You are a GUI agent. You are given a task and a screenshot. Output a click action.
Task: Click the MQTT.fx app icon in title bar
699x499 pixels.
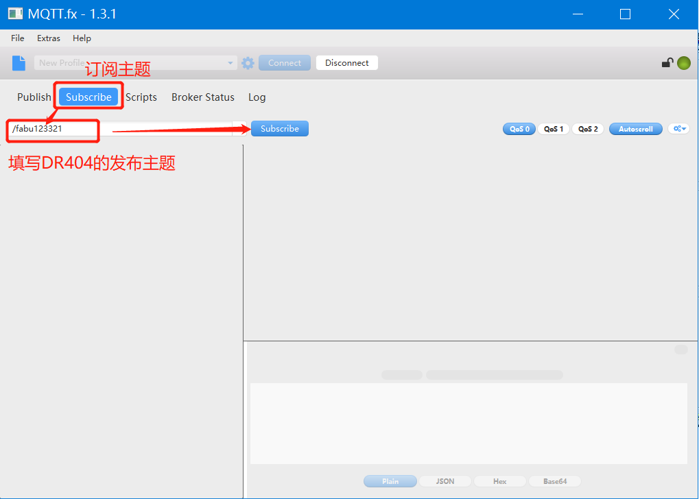click(x=15, y=14)
